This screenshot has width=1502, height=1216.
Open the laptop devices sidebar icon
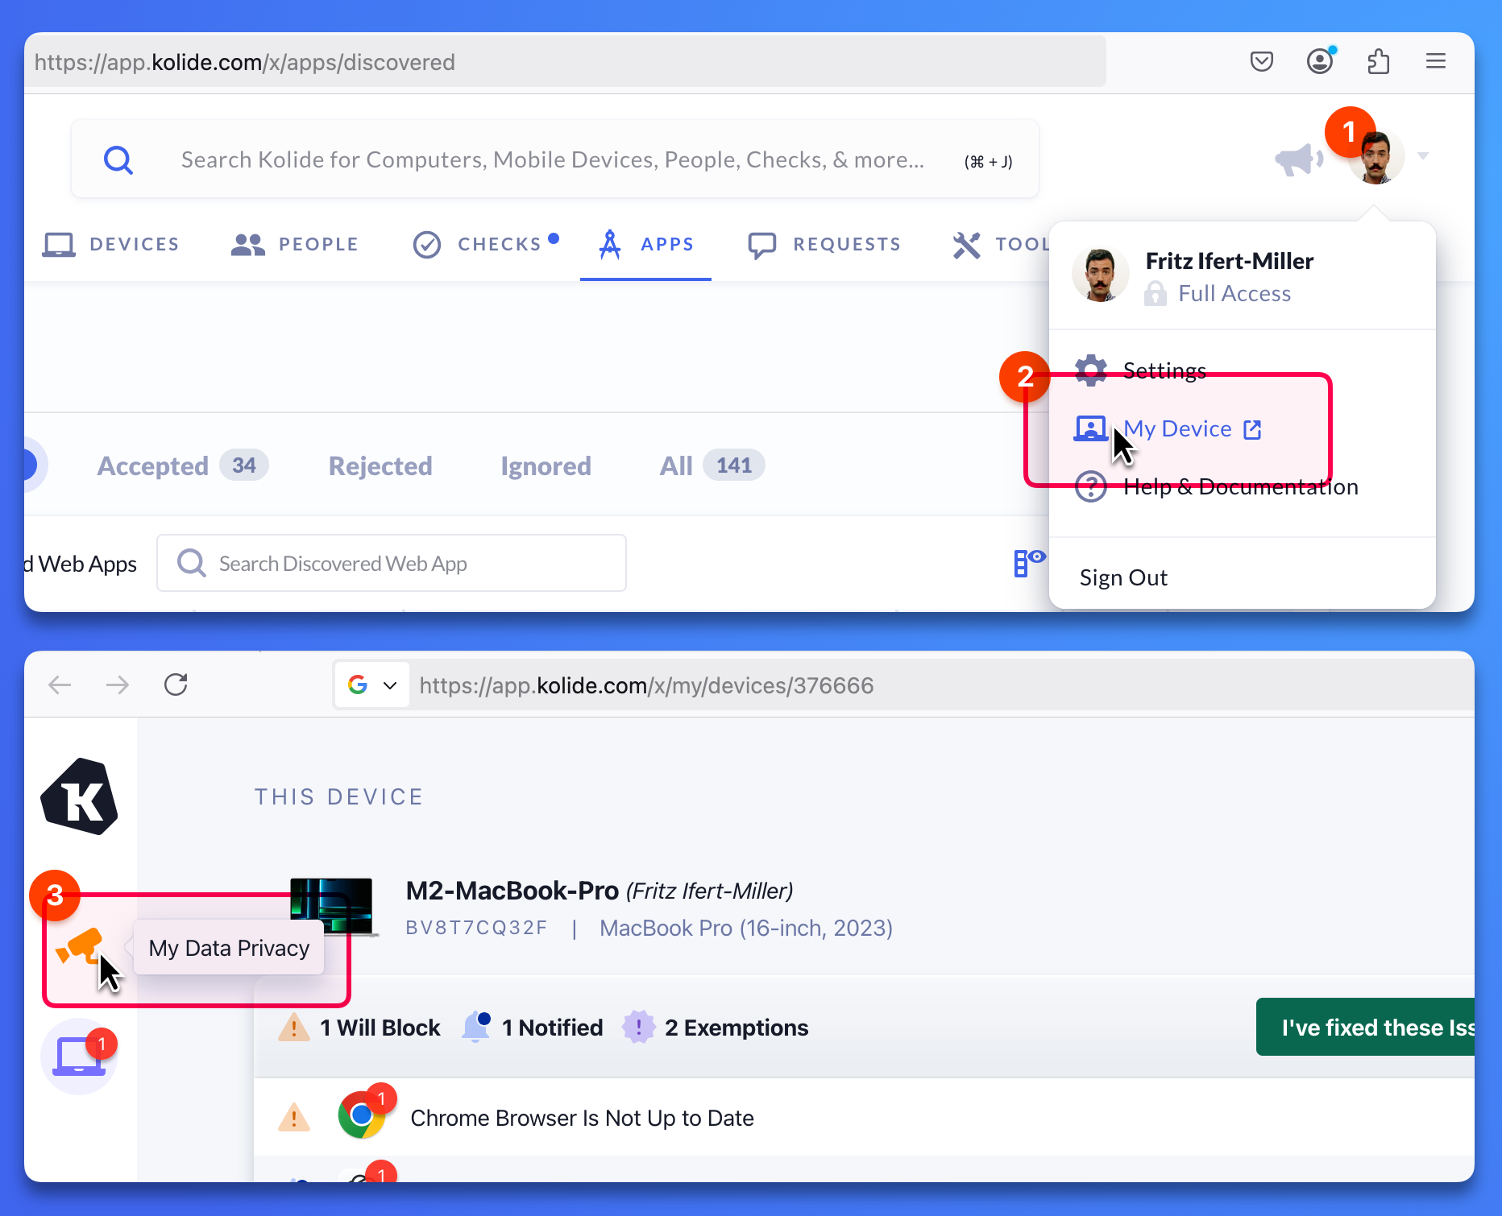[79, 1056]
